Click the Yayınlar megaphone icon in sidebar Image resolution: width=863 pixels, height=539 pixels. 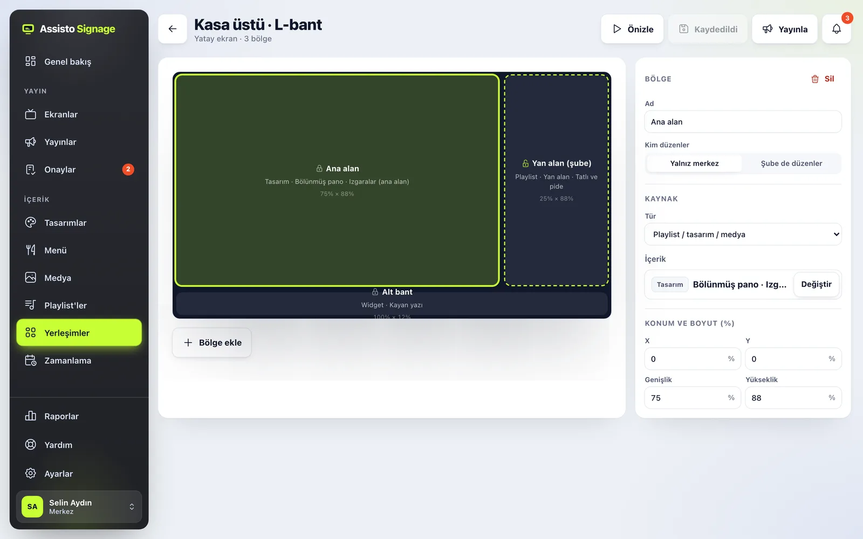[x=31, y=142]
